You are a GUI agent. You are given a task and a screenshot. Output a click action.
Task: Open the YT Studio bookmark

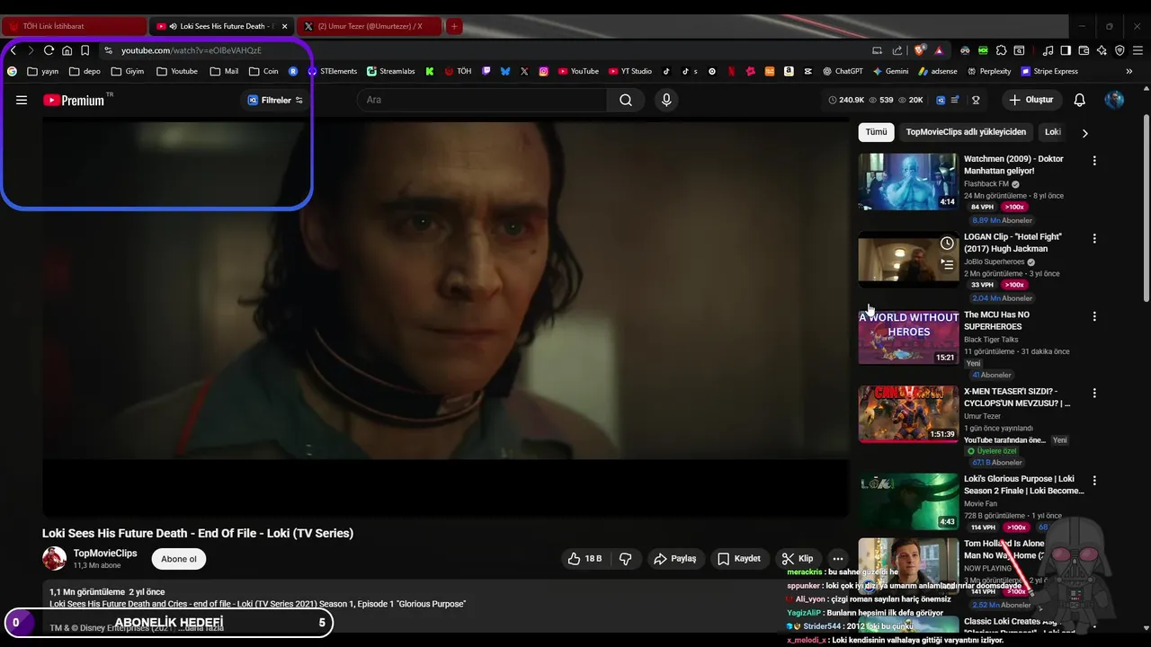point(630,71)
